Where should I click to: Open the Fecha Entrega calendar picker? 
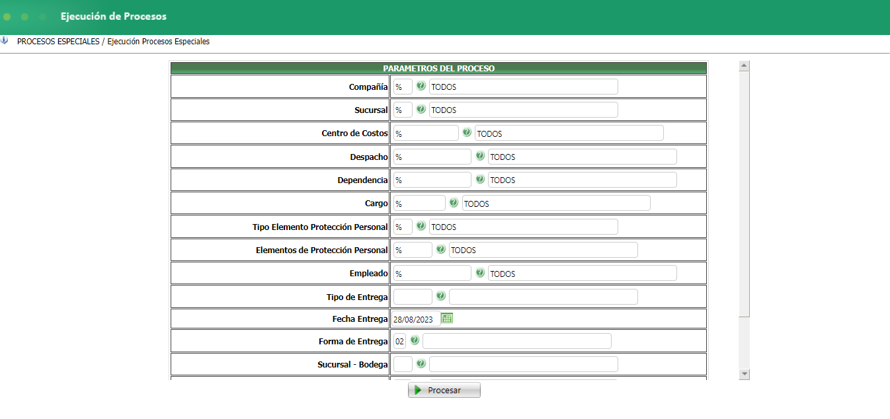click(x=447, y=319)
